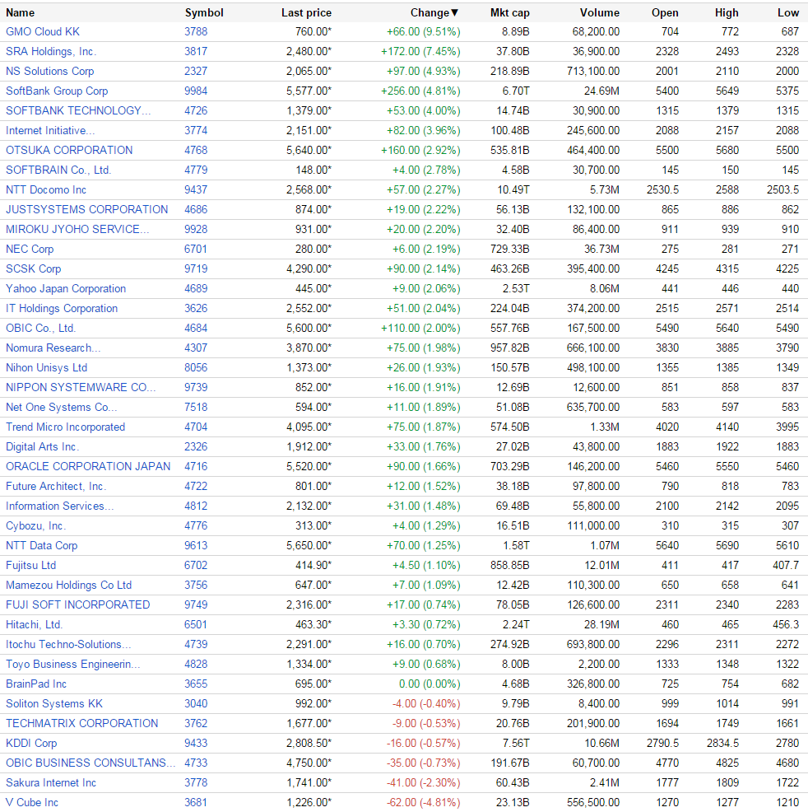Image resolution: width=808 pixels, height=812 pixels.
Task: Click ticker symbol 3681
Action: 196,803
